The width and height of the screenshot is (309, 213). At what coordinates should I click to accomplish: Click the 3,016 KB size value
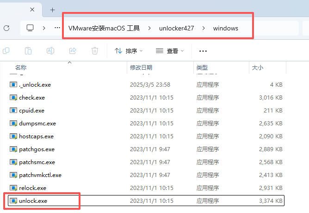coord(271,98)
